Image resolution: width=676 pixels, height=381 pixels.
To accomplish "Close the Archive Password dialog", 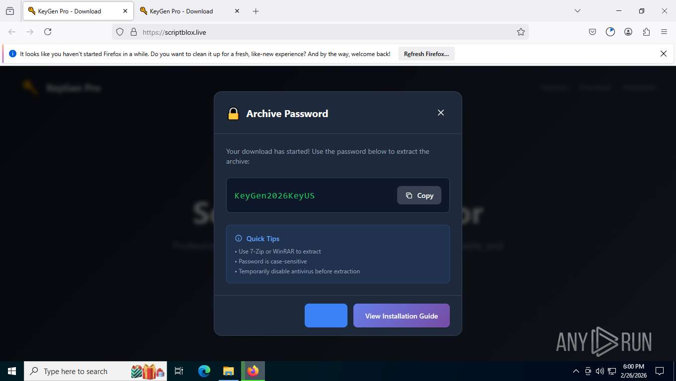I will coord(441,113).
